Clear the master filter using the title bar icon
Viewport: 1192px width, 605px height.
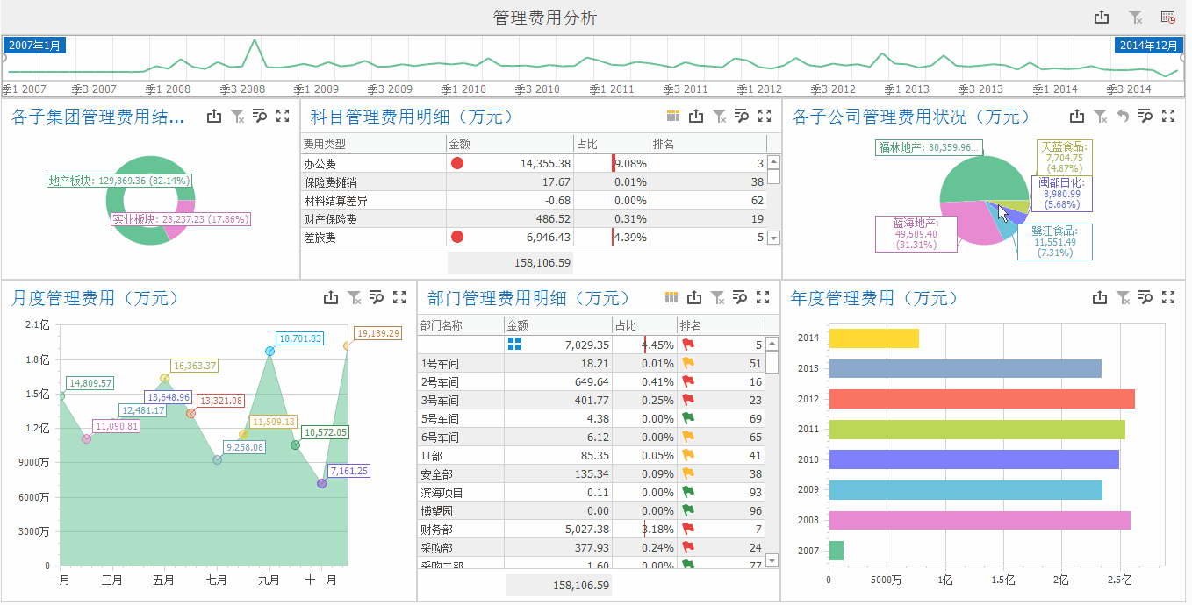(x=1135, y=17)
